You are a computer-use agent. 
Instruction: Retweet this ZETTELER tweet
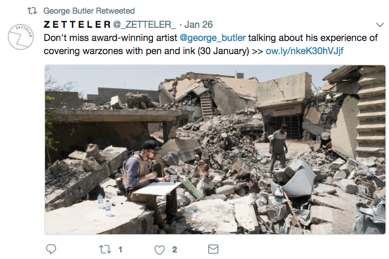(x=106, y=249)
